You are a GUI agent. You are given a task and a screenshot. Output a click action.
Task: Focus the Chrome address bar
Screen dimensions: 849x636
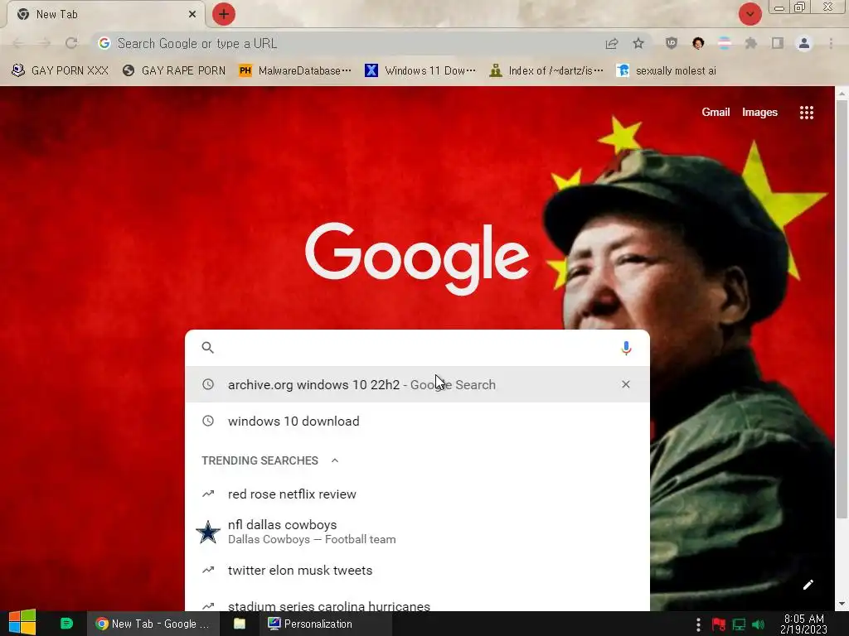click(347, 43)
